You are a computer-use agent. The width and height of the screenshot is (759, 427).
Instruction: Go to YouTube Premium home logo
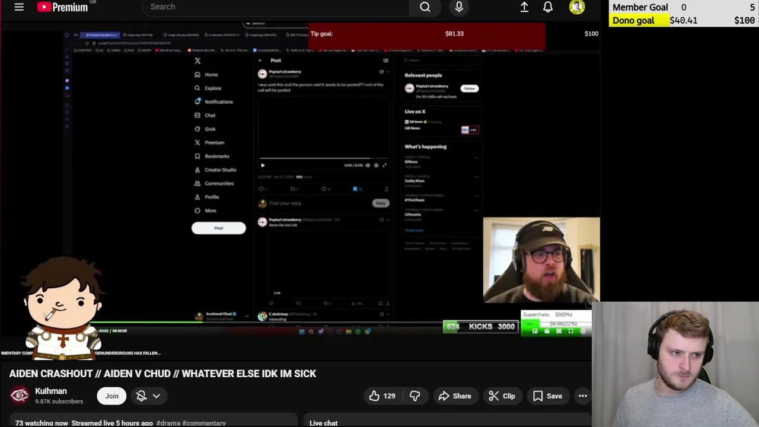63,7
